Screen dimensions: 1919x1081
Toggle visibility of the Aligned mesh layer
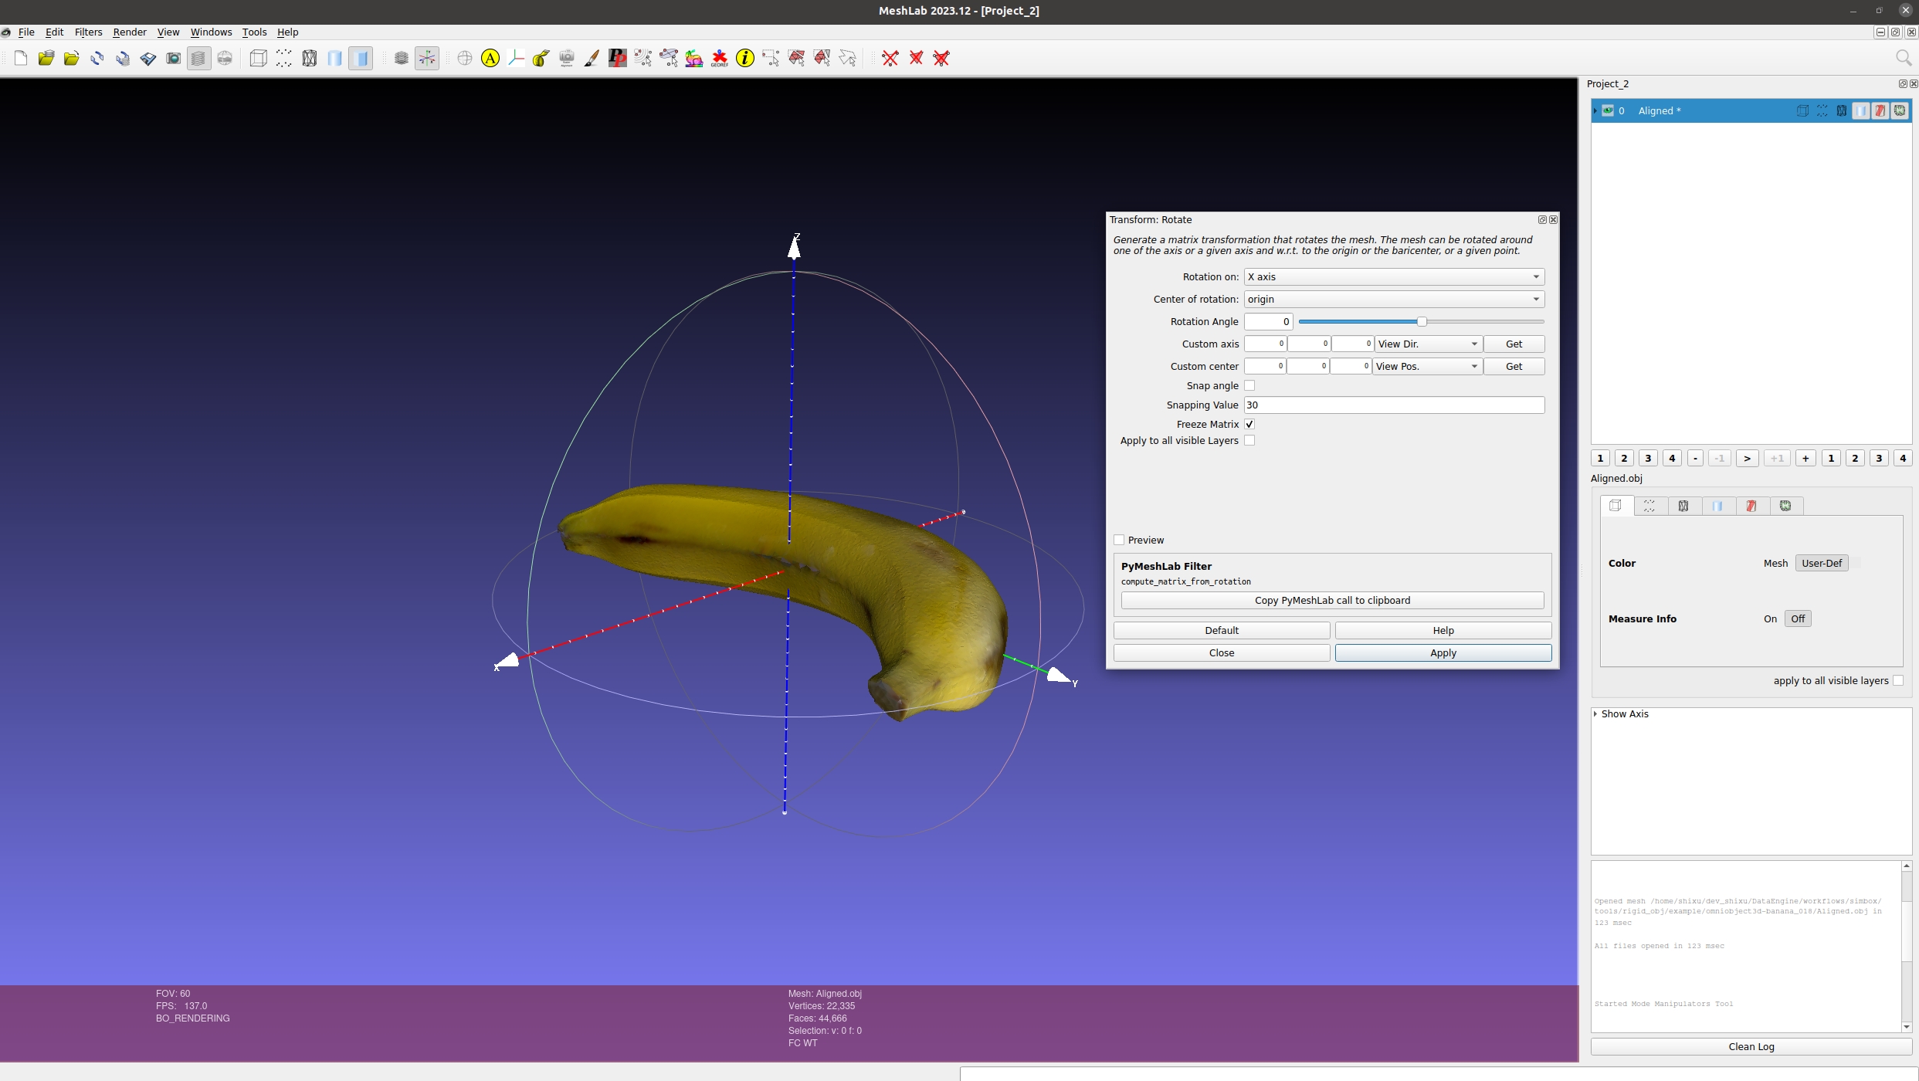pyautogui.click(x=1607, y=111)
